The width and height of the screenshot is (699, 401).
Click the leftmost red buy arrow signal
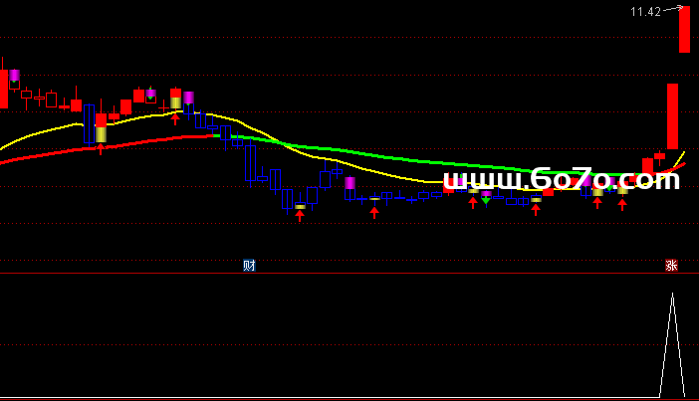[101, 149]
